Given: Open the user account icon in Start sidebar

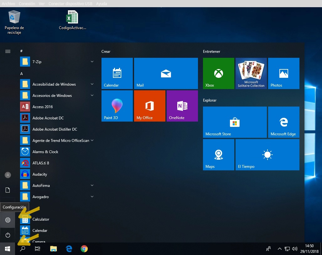Looking at the screenshot, I should pos(8,175).
